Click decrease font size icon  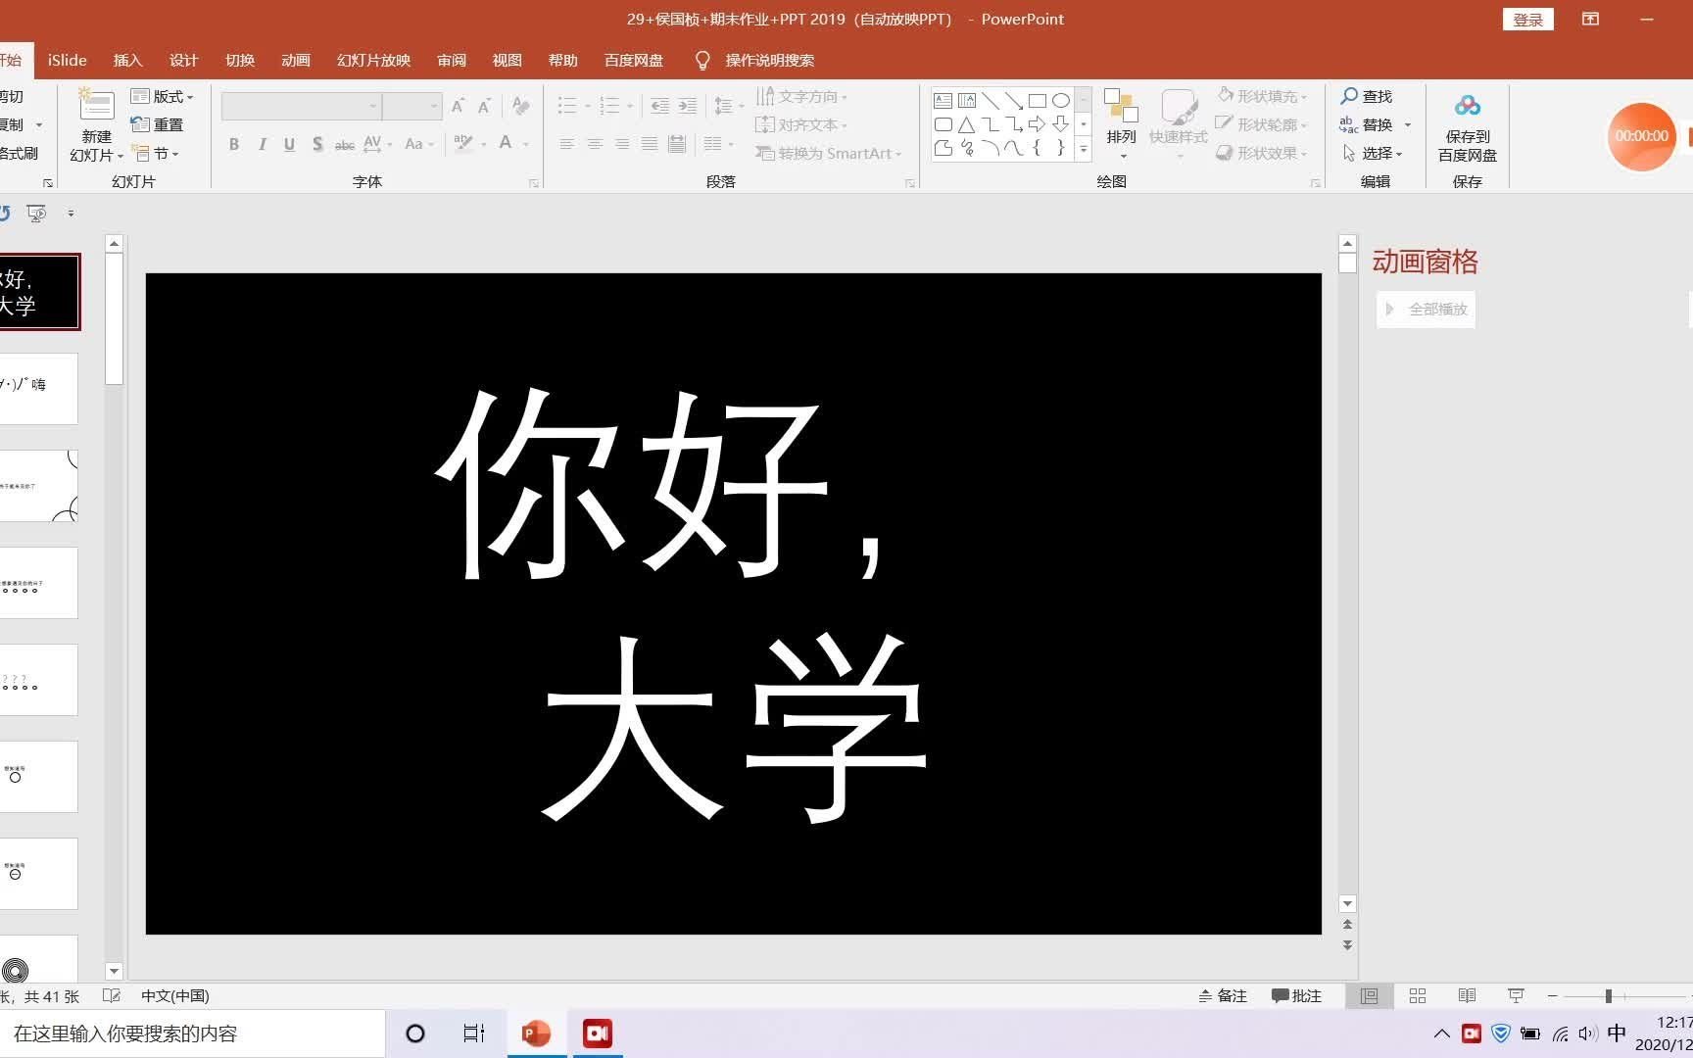pyautogui.click(x=484, y=106)
